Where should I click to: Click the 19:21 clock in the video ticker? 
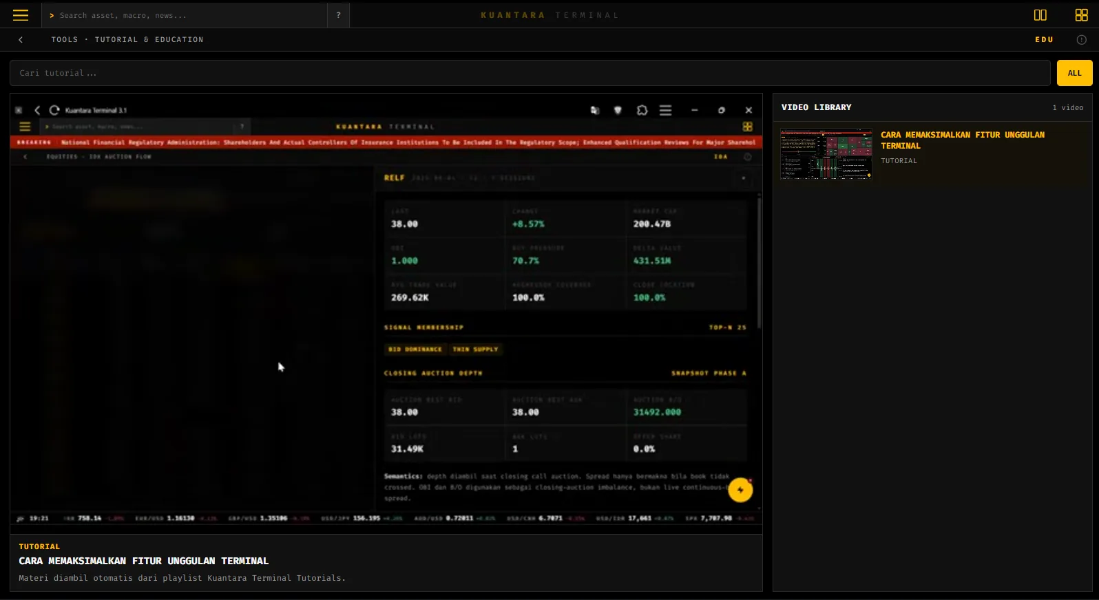[39, 518]
